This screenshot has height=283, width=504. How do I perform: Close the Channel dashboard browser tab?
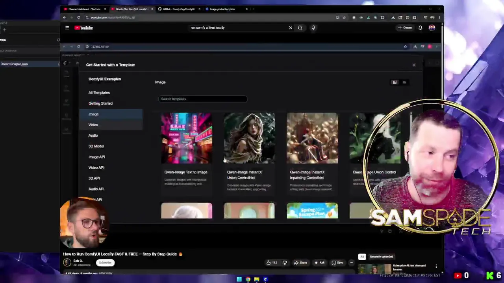106,9
